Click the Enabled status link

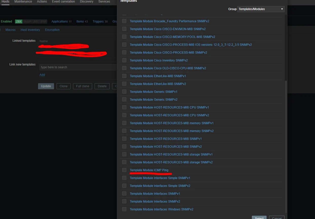click(x=6, y=21)
